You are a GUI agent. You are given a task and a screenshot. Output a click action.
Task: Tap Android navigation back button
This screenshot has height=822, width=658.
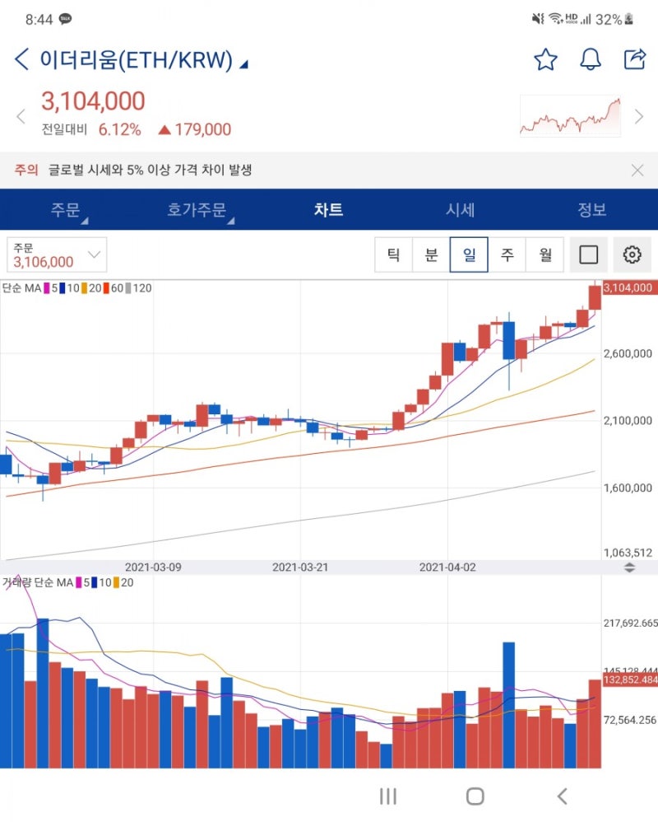563,796
